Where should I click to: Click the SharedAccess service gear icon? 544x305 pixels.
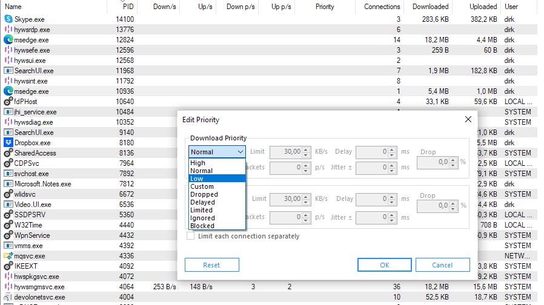8,153
